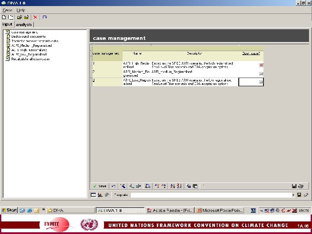Switch to greyed map globe view icon
312x234 pixels.
pos(107,195)
